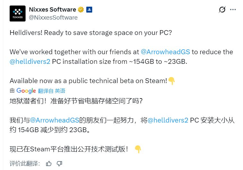Click pointing-down emoji after Steam! in English
This screenshot has height=170, width=243.
pos(171,81)
